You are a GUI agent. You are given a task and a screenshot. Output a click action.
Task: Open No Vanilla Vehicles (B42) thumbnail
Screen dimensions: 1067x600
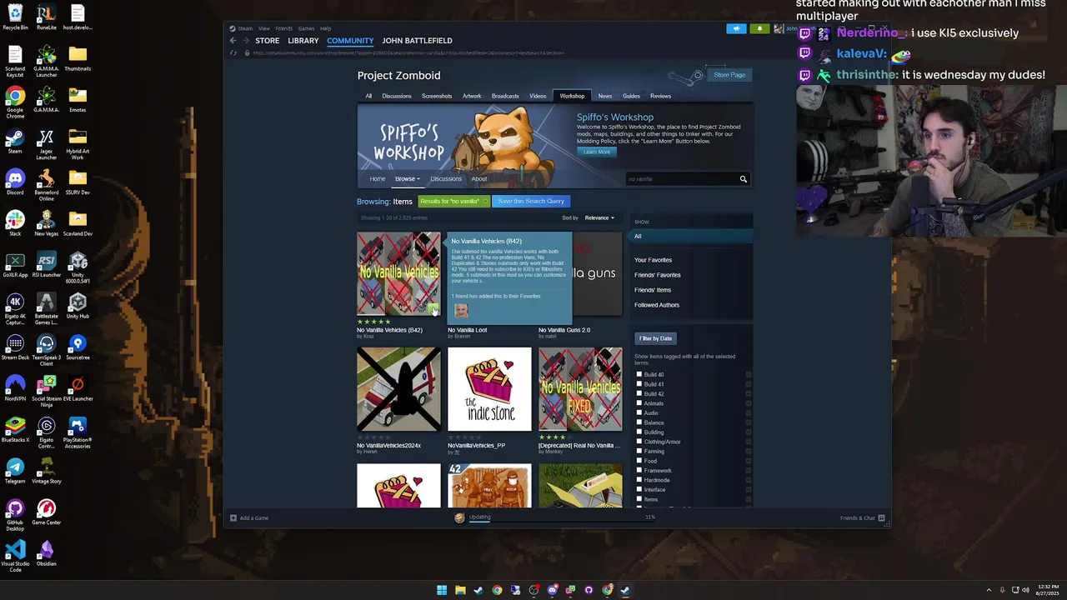click(398, 273)
